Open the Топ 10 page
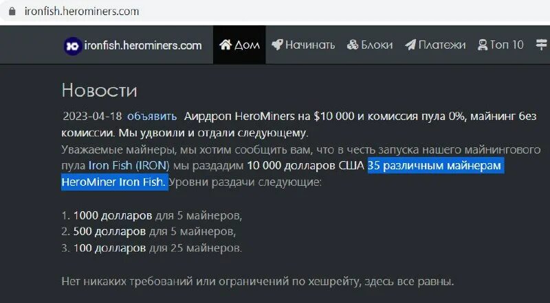This screenshot has width=550, height=303. click(500, 45)
